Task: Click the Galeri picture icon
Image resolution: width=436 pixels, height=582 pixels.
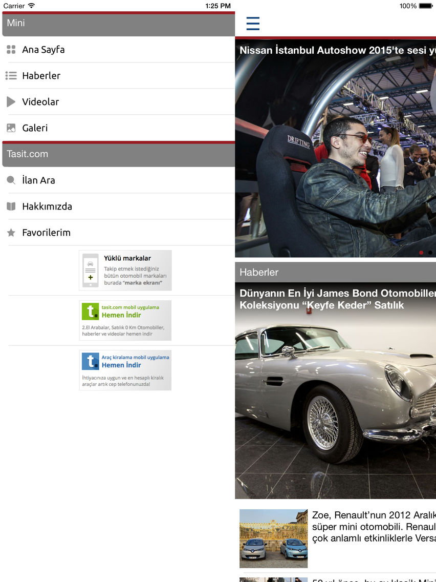Action: point(11,128)
